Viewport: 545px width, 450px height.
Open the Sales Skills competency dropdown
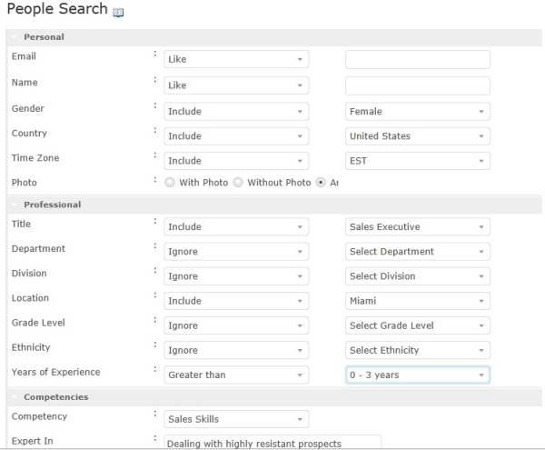pos(236,419)
